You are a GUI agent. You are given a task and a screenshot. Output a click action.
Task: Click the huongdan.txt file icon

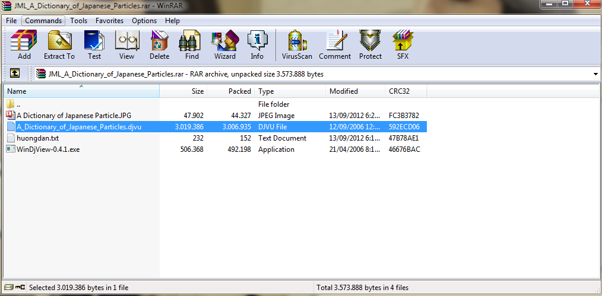(11, 138)
